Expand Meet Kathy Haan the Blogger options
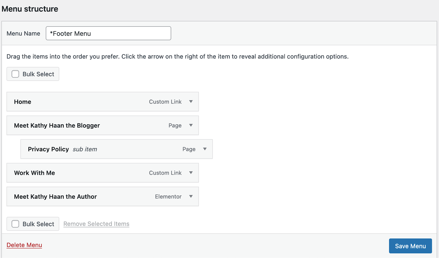The height and width of the screenshot is (258, 439). 191,125
